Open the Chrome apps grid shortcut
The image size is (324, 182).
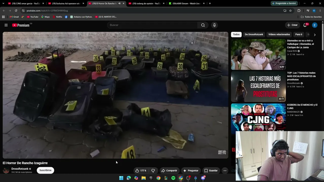(3, 17)
